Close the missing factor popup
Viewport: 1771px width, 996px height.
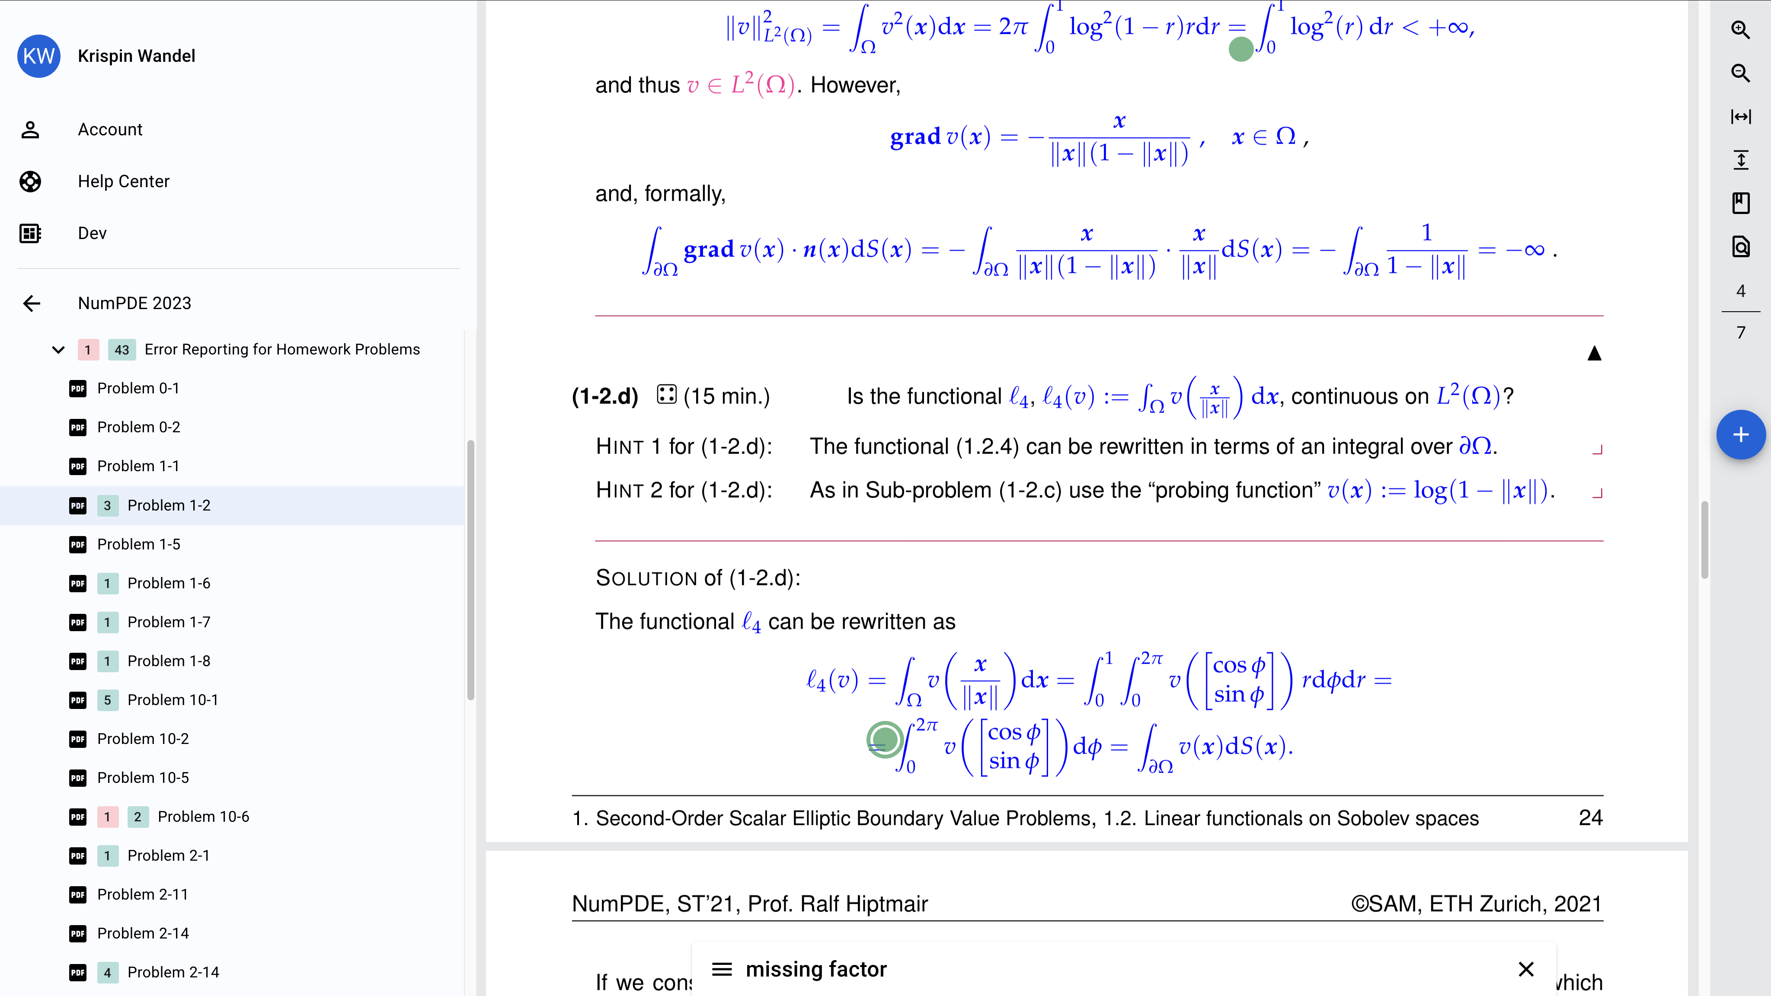(x=1525, y=968)
